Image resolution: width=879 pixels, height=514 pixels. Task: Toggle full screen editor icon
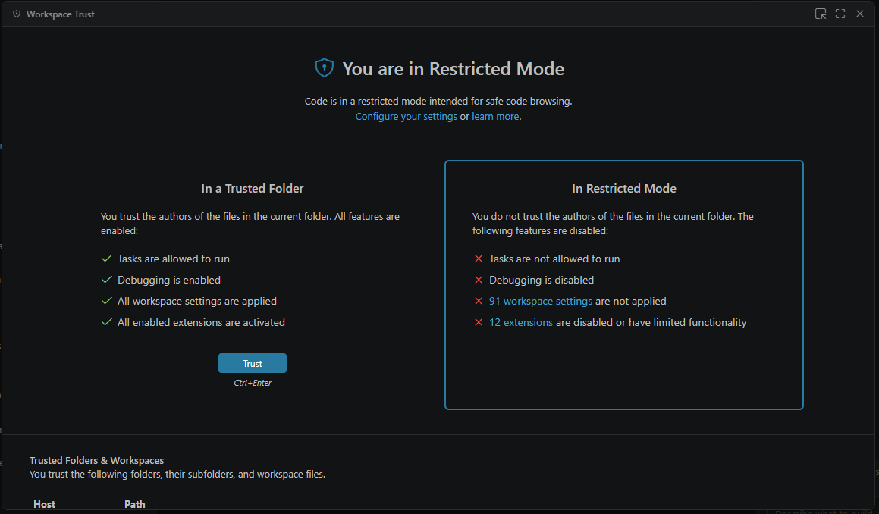click(840, 14)
